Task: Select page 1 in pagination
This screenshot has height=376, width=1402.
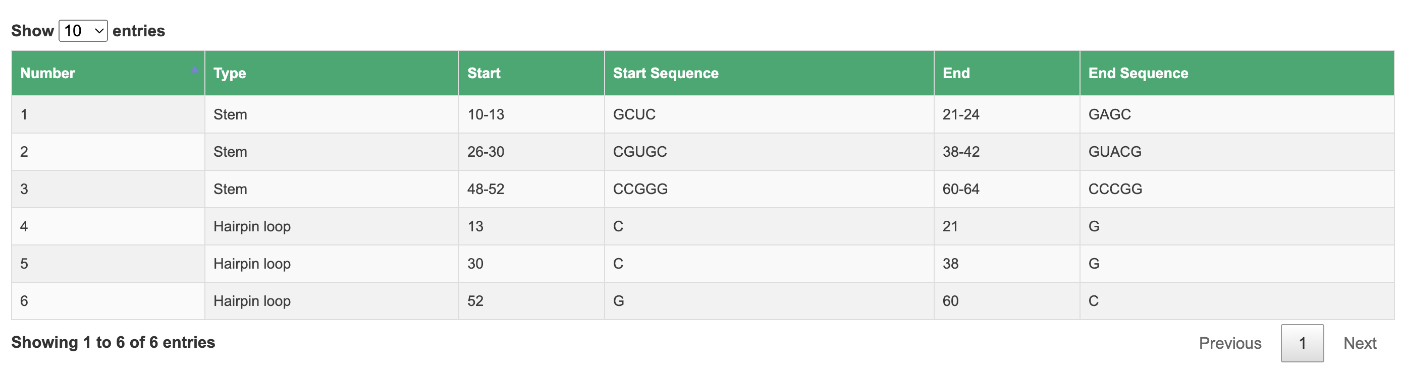Action: pos(1302,343)
